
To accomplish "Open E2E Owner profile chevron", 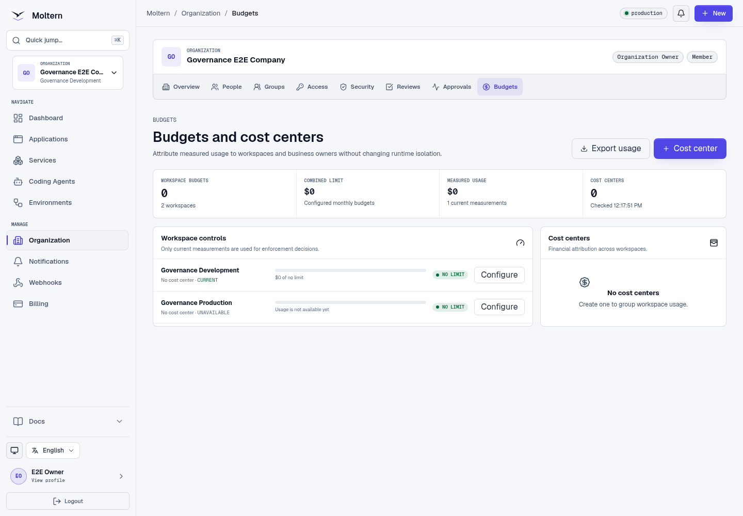I will 121,476.
